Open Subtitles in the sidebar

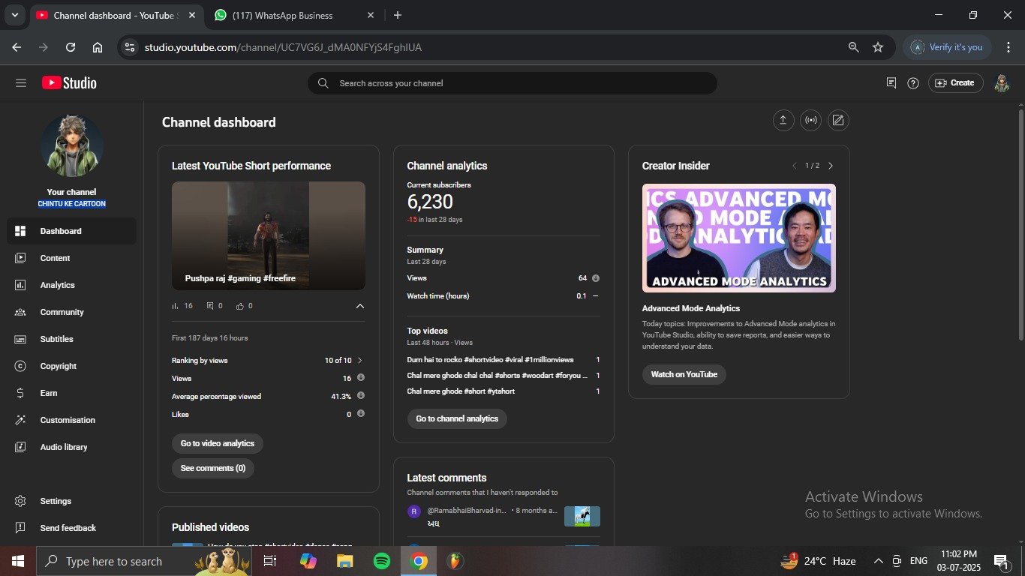click(x=71, y=339)
